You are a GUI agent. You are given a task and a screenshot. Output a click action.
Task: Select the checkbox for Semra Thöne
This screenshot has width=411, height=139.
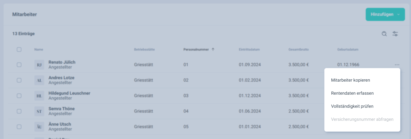tap(19, 111)
